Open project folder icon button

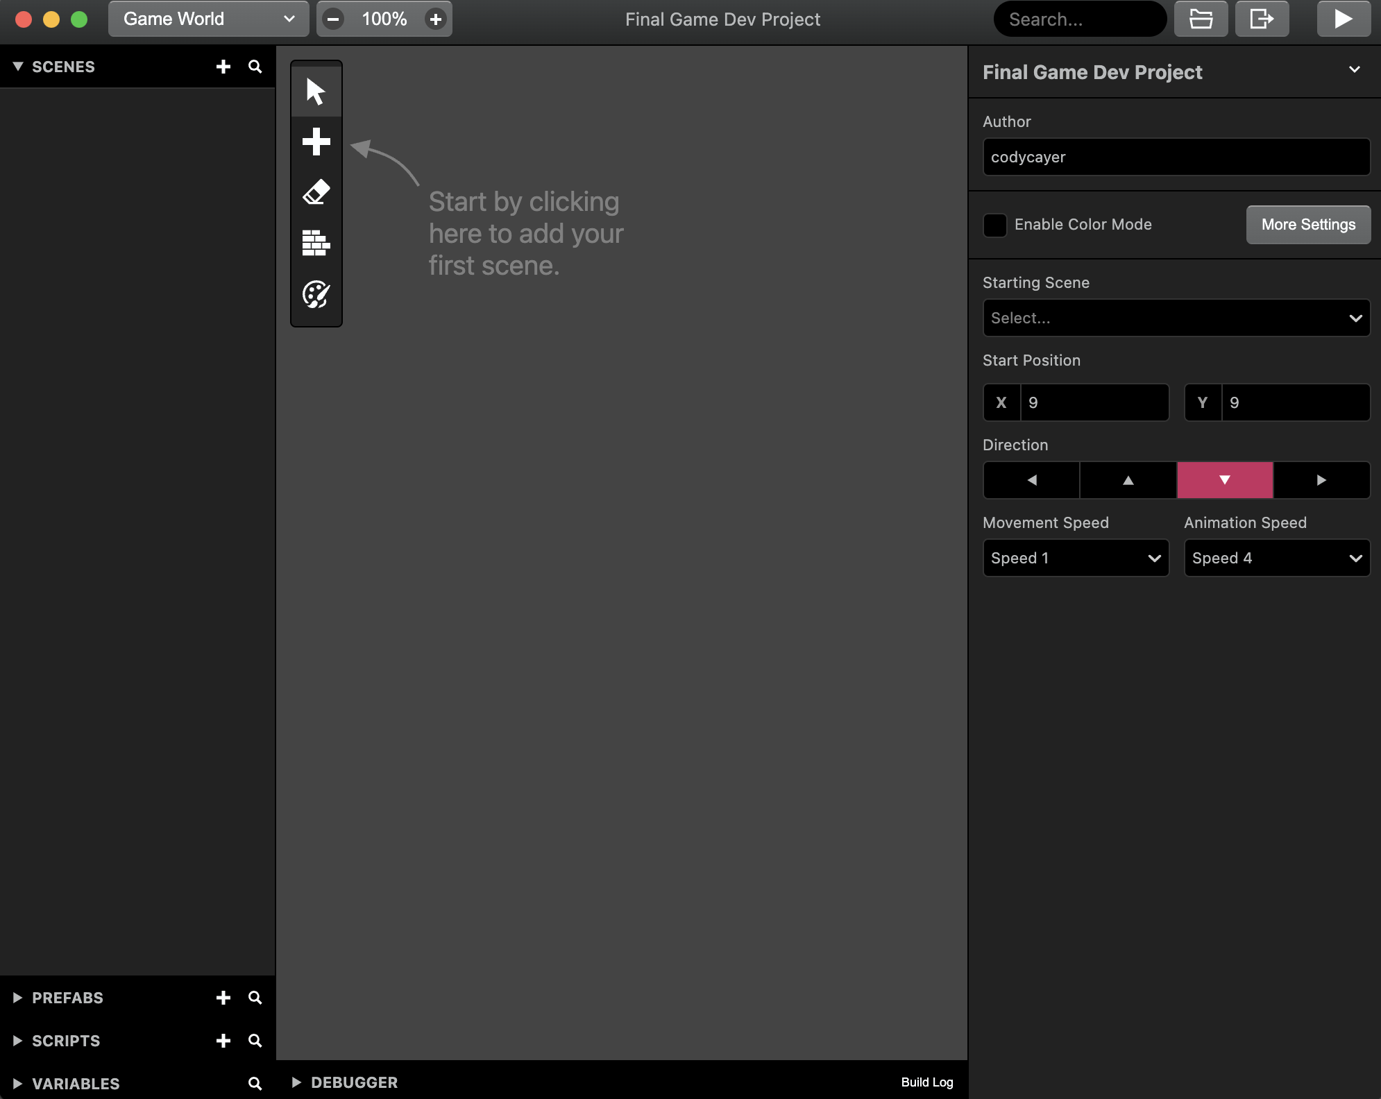1201,19
